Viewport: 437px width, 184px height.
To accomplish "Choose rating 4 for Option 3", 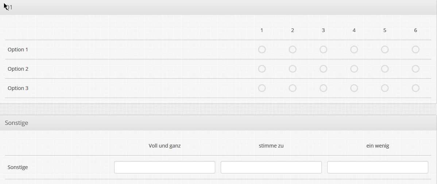I will (x=354, y=88).
